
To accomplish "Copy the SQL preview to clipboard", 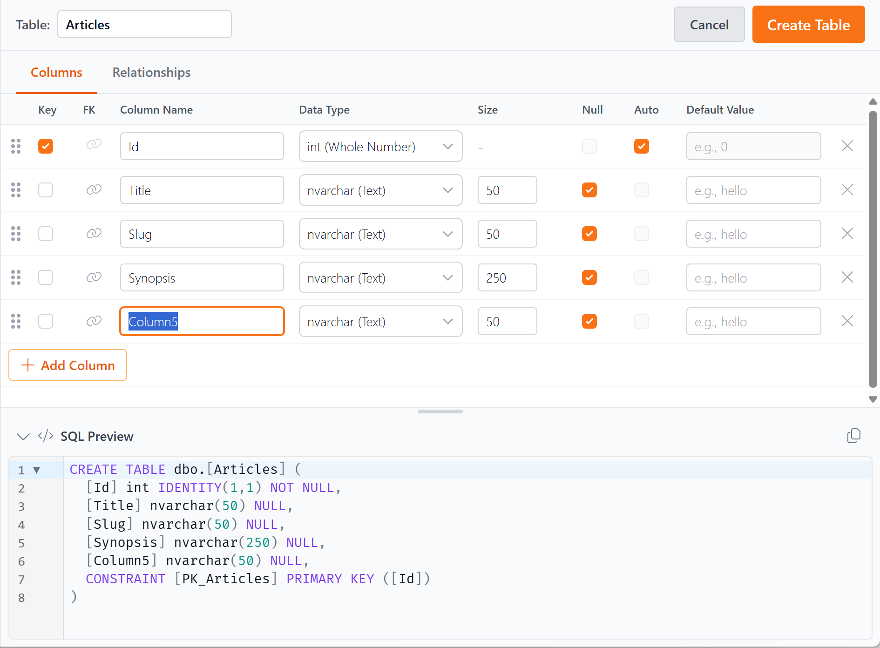I will 854,436.
